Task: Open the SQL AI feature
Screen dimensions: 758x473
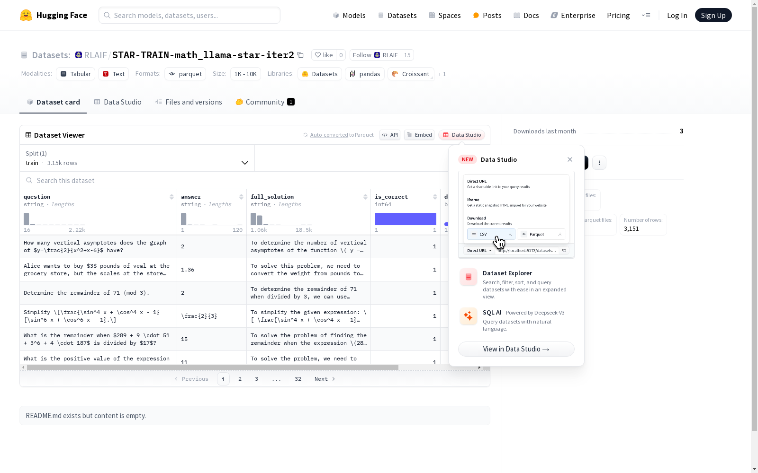Action: pyautogui.click(x=516, y=320)
